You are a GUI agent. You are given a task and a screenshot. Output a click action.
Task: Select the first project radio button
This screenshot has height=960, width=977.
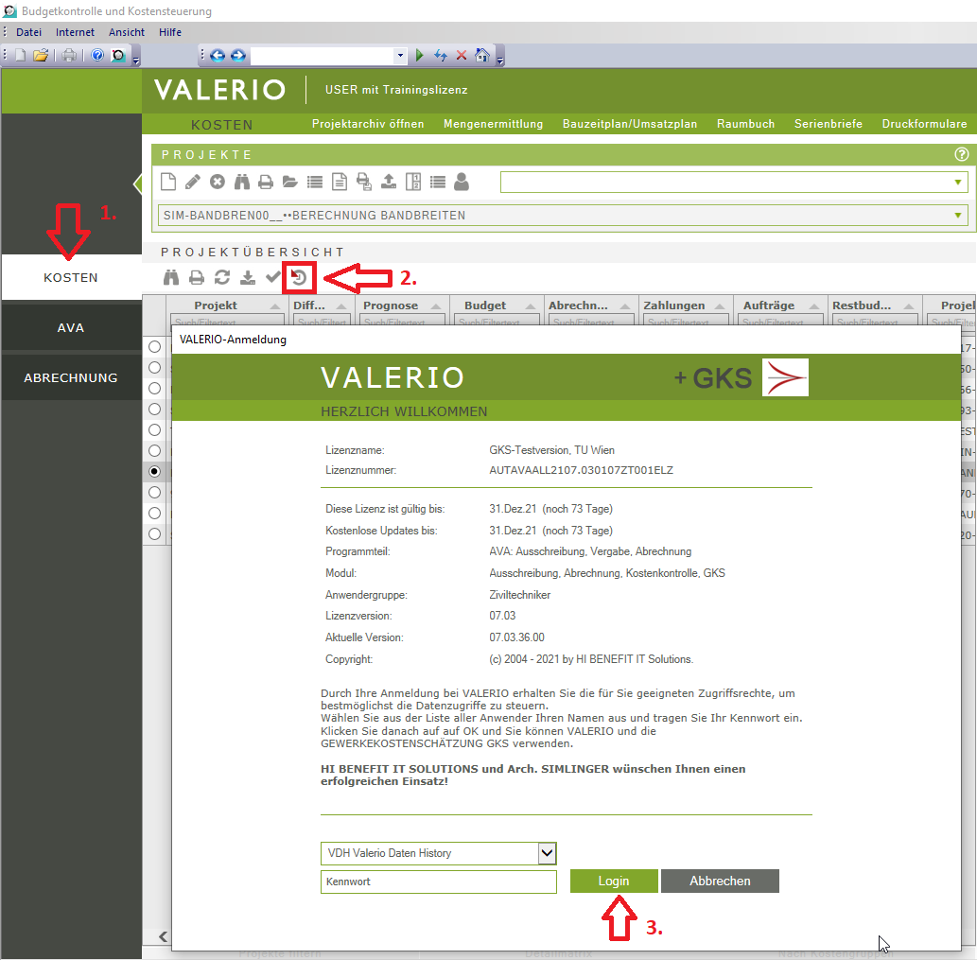154,346
